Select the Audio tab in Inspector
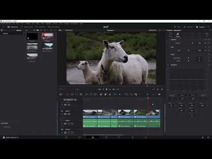Image resolution: width=212 pixels, height=159 pixels. coord(178,35)
